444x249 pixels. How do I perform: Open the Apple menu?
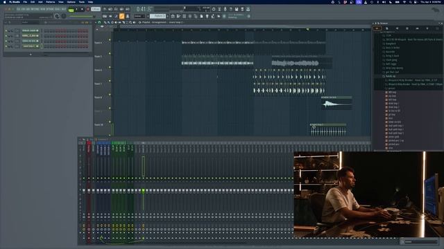pos(4,2)
